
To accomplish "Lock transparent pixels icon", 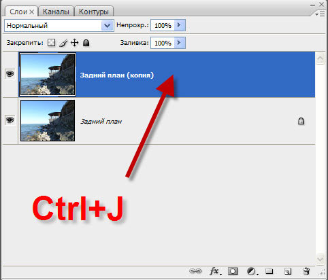I will click(51, 43).
